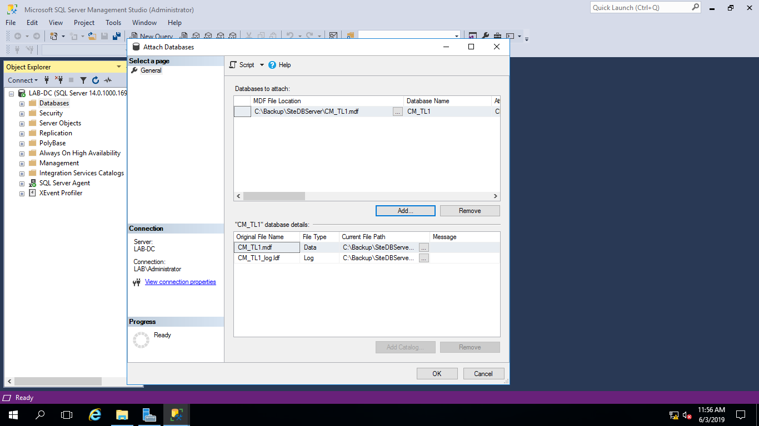Browse path for CM_TL1_log.ldf log file

pos(424,258)
